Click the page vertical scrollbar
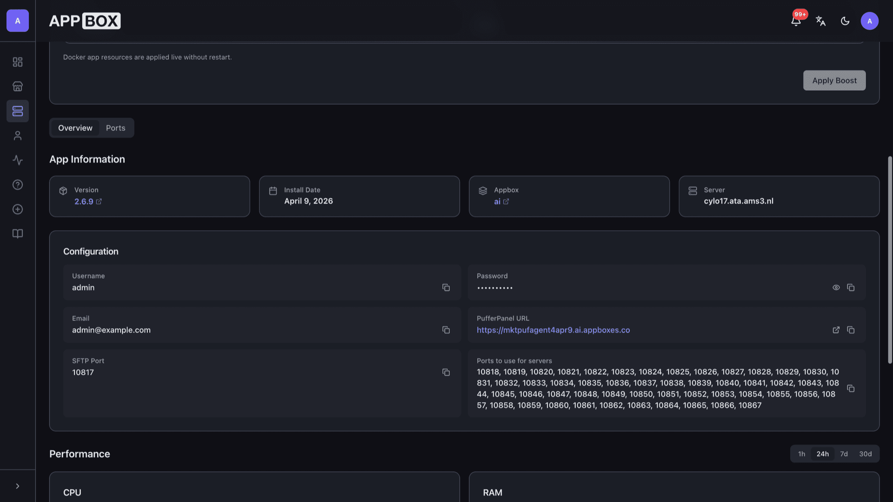Image resolution: width=893 pixels, height=502 pixels. [890, 260]
